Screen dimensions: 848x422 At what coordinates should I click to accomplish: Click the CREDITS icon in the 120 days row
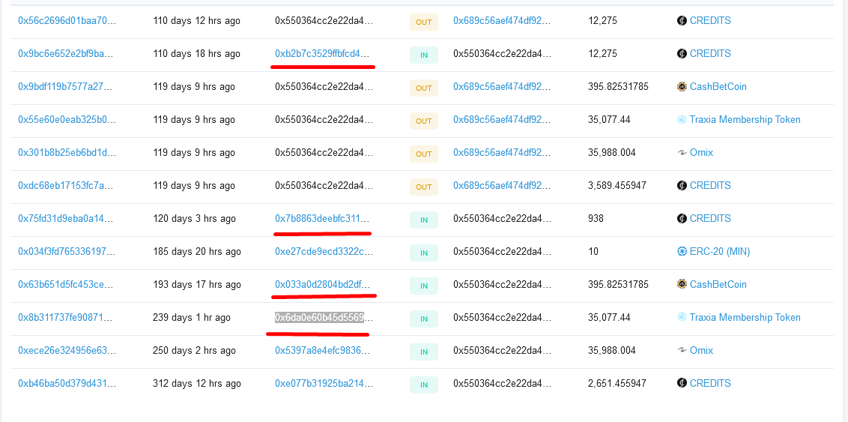pyautogui.click(x=682, y=219)
